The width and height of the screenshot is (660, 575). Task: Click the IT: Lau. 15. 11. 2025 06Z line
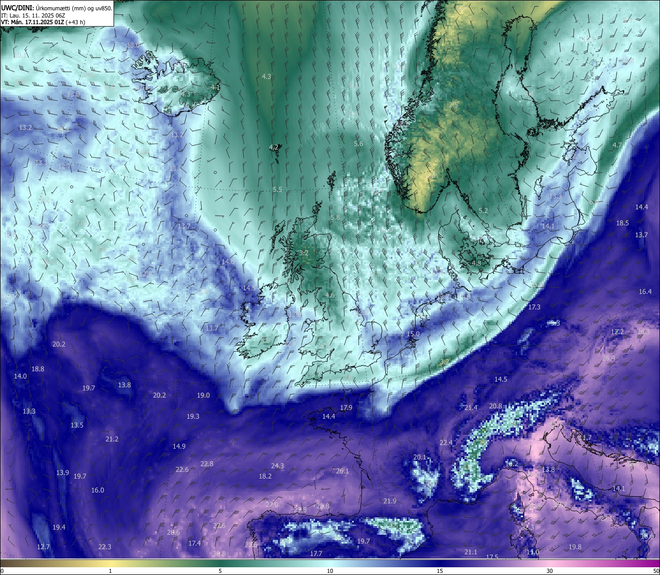click(x=34, y=15)
